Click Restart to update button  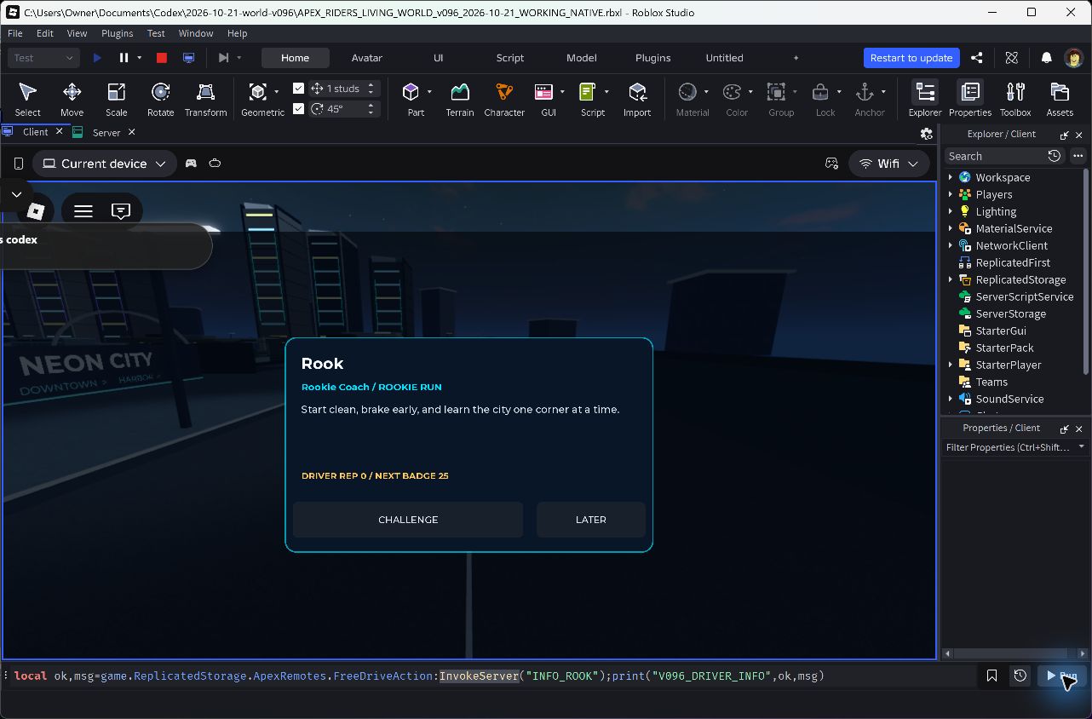pos(911,58)
